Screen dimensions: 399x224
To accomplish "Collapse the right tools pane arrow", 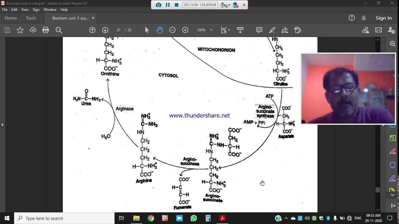I will tap(384, 125).
